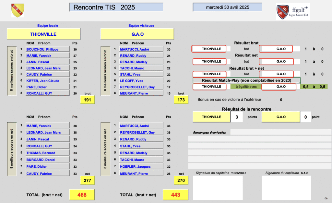Click the first Remarques éventuelles field

(281, 132)
